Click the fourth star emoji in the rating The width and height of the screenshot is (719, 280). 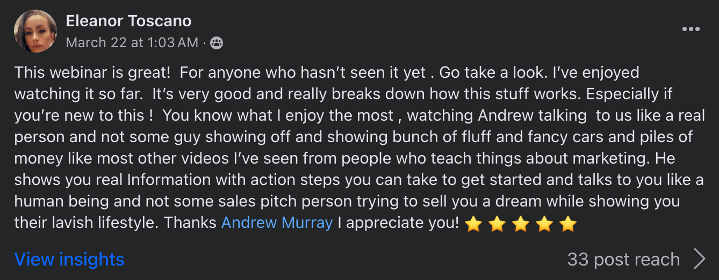click(544, 223)
